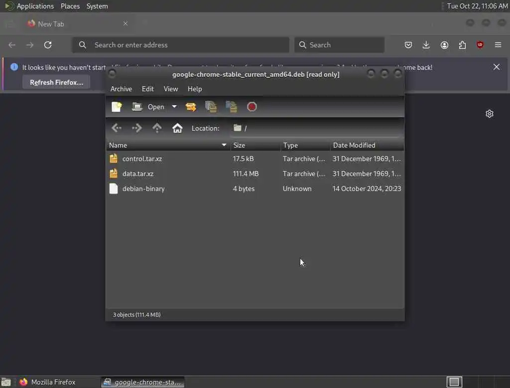The image size is (510, 388).
Task: Sort by the Type column header
Action: click(305, 145)
